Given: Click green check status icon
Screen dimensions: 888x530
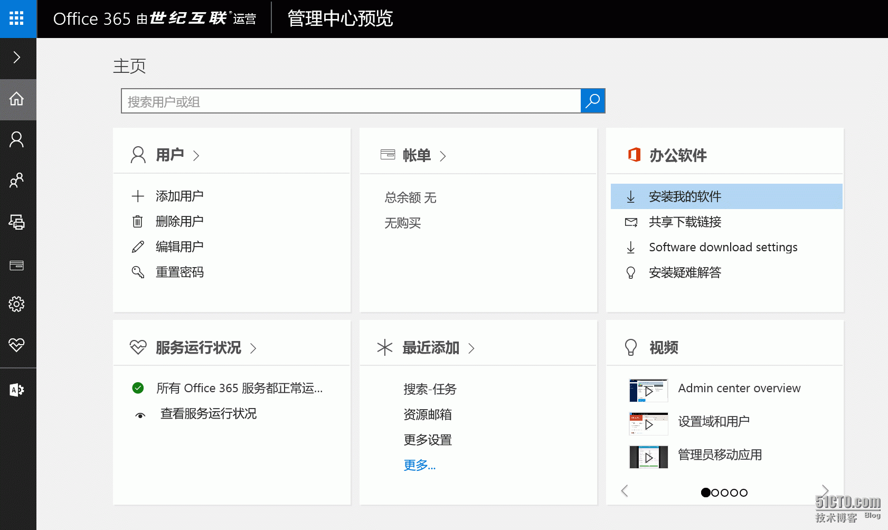Looking at the screenshot, I should [138, 388].
